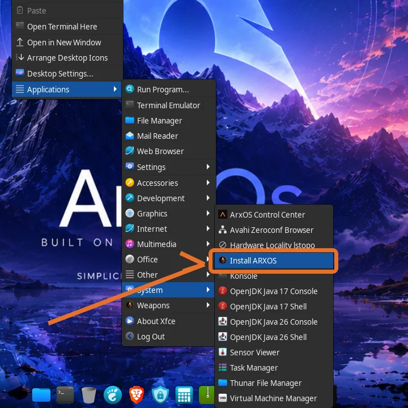This screenshot has width=408, height=408.
Task: Click the Development category icon
Action: (130, 198)
